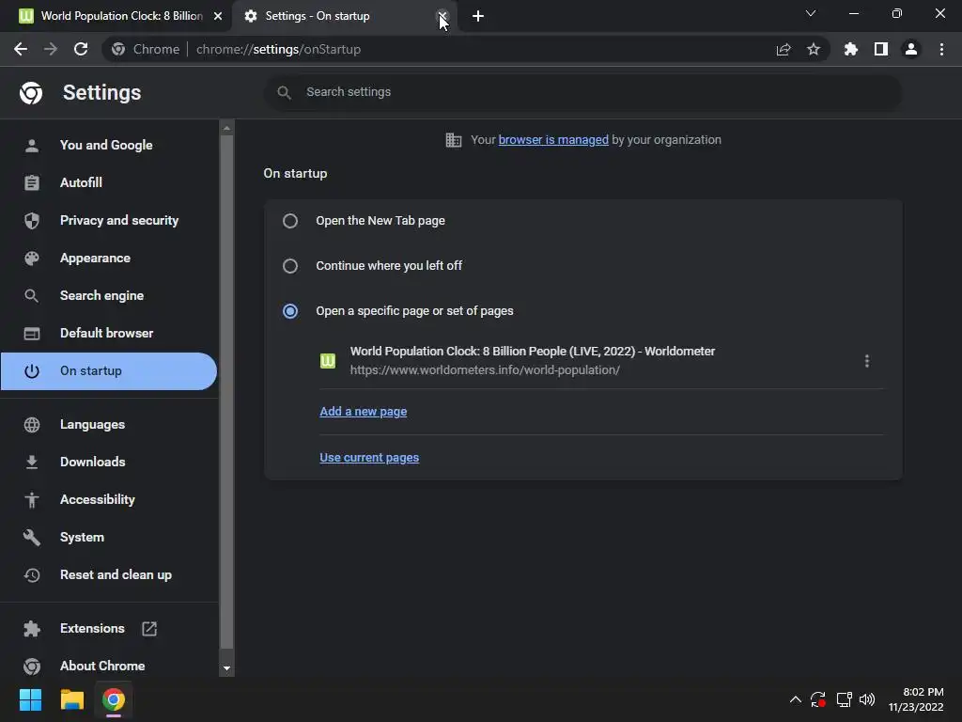Click the palette icon for Appearance
This screenshot has height=722, width=962.
(x=32, y=259)
